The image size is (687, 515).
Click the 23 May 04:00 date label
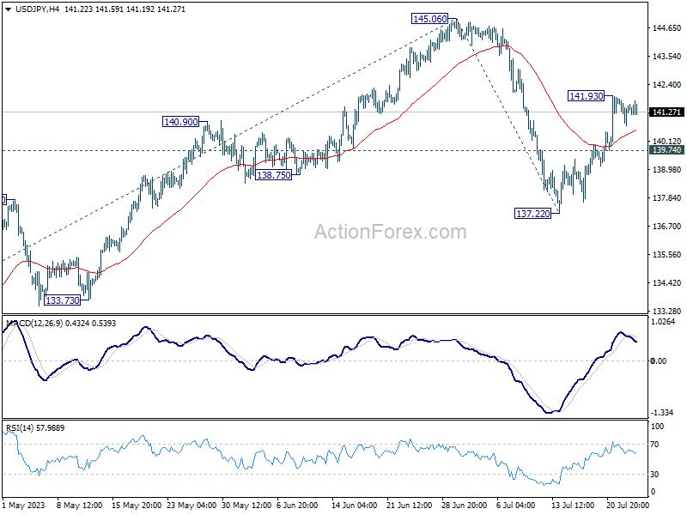(192, 506)
